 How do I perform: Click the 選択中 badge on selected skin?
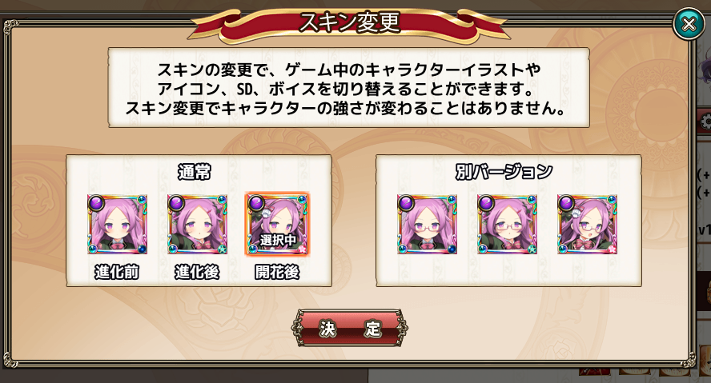[x=278, y=240]
